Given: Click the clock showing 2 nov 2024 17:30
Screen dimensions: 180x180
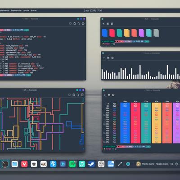Looking at the screenshot, I should (93, 10).
